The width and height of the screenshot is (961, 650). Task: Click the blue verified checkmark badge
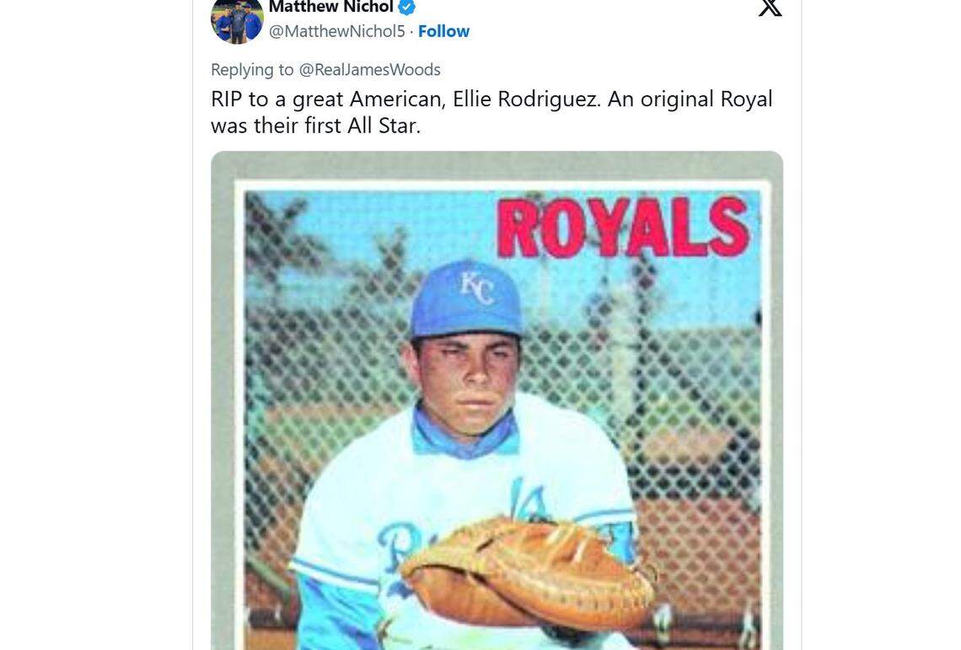(406, 8)
